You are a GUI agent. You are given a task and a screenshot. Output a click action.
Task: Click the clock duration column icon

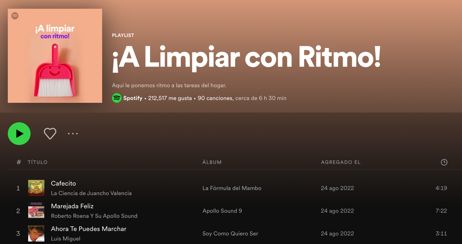444,162
